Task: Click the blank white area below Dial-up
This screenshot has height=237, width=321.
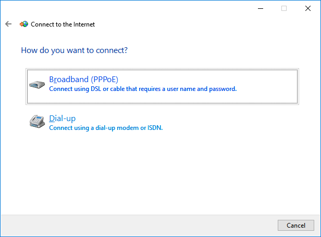Action: [156, 172]
